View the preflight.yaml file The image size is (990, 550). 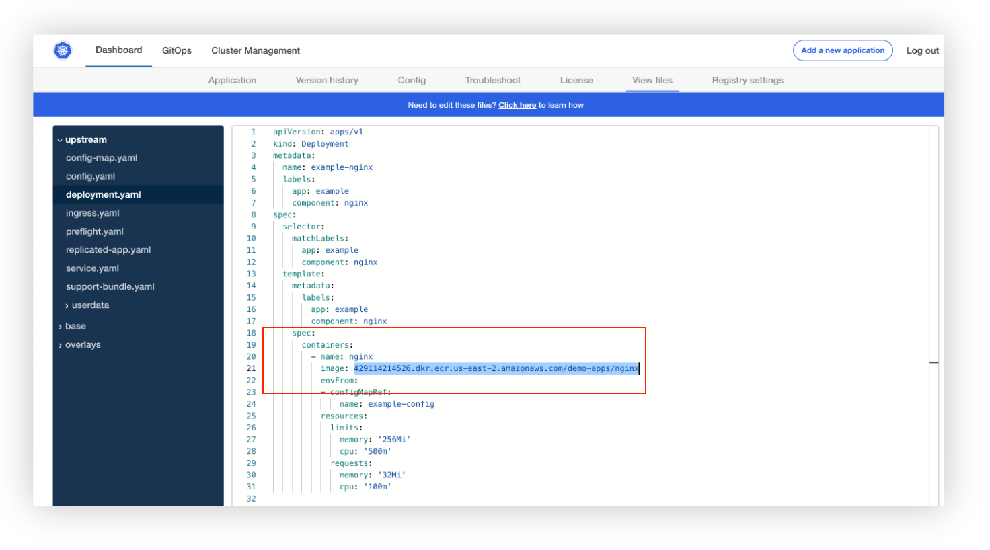95,231
